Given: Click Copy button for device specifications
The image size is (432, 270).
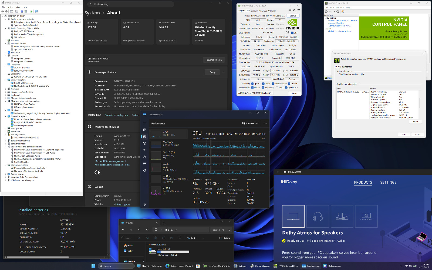Looking at the screenshot, I should click(x=212, y=72).
